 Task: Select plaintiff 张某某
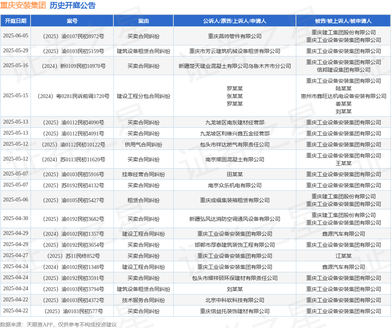[x=235, y=96]
